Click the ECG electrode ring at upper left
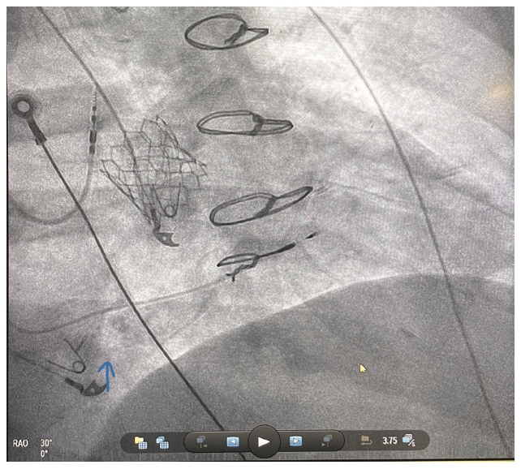 22,105
